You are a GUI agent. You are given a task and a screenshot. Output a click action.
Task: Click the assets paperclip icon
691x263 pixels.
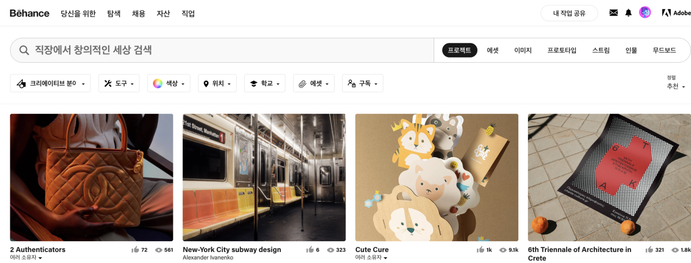(x=302, y=83)
